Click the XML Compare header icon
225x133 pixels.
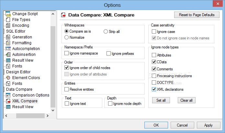(x=63, y=15)
